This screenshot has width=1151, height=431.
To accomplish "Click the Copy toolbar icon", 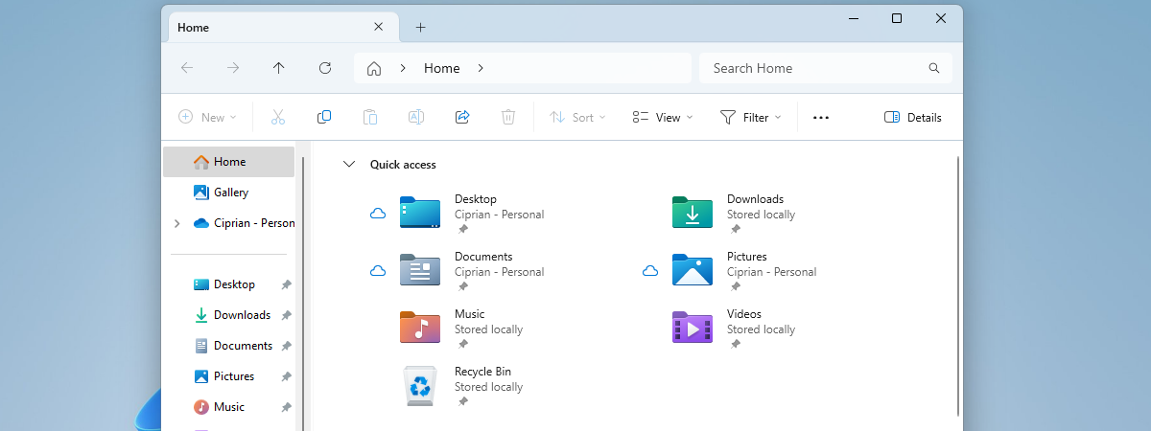I will (324, 117).
